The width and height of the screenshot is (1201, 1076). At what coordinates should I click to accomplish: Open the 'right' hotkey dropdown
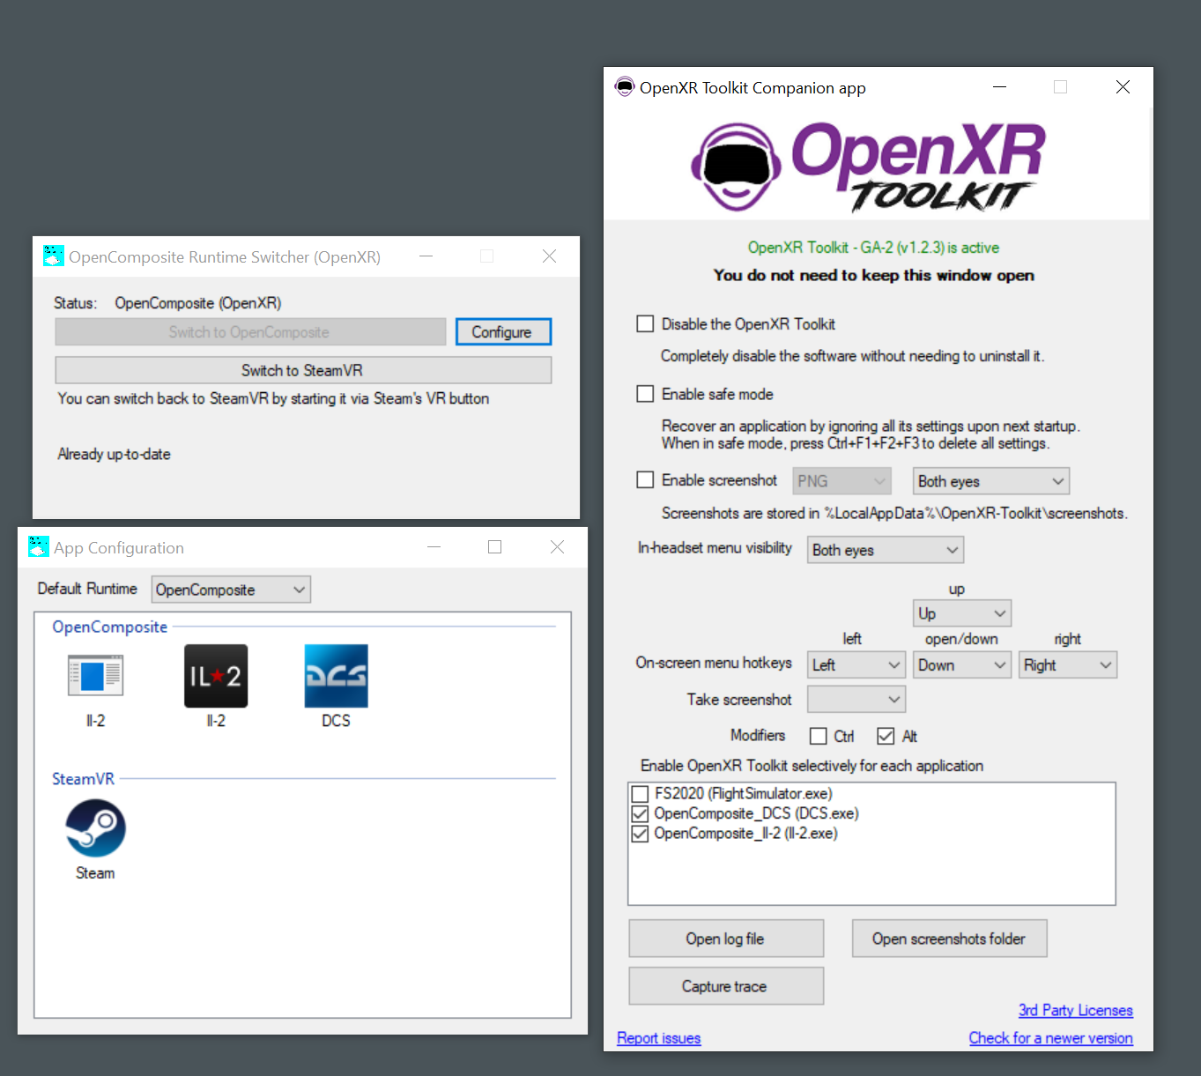pyautogui.click(x=1068, y=665)
